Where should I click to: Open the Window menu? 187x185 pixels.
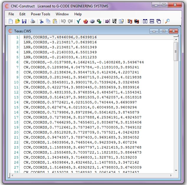tap(62, 14)
